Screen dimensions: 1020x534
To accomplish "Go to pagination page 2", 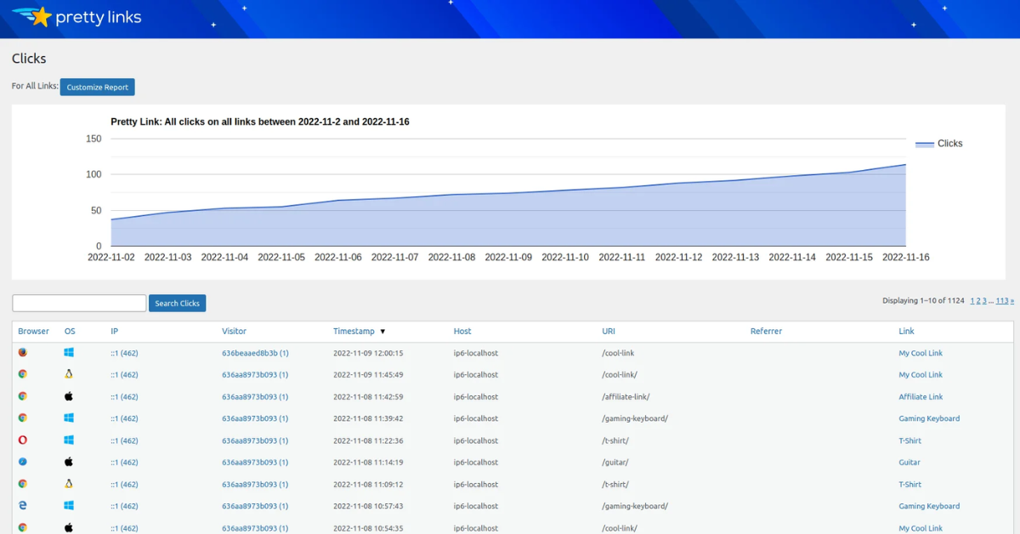I will 978,301.
